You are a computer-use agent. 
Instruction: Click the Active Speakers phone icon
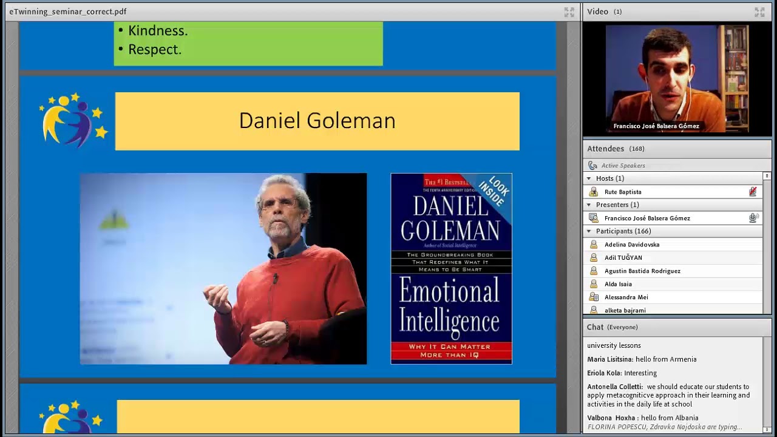(x=592, y=165)
